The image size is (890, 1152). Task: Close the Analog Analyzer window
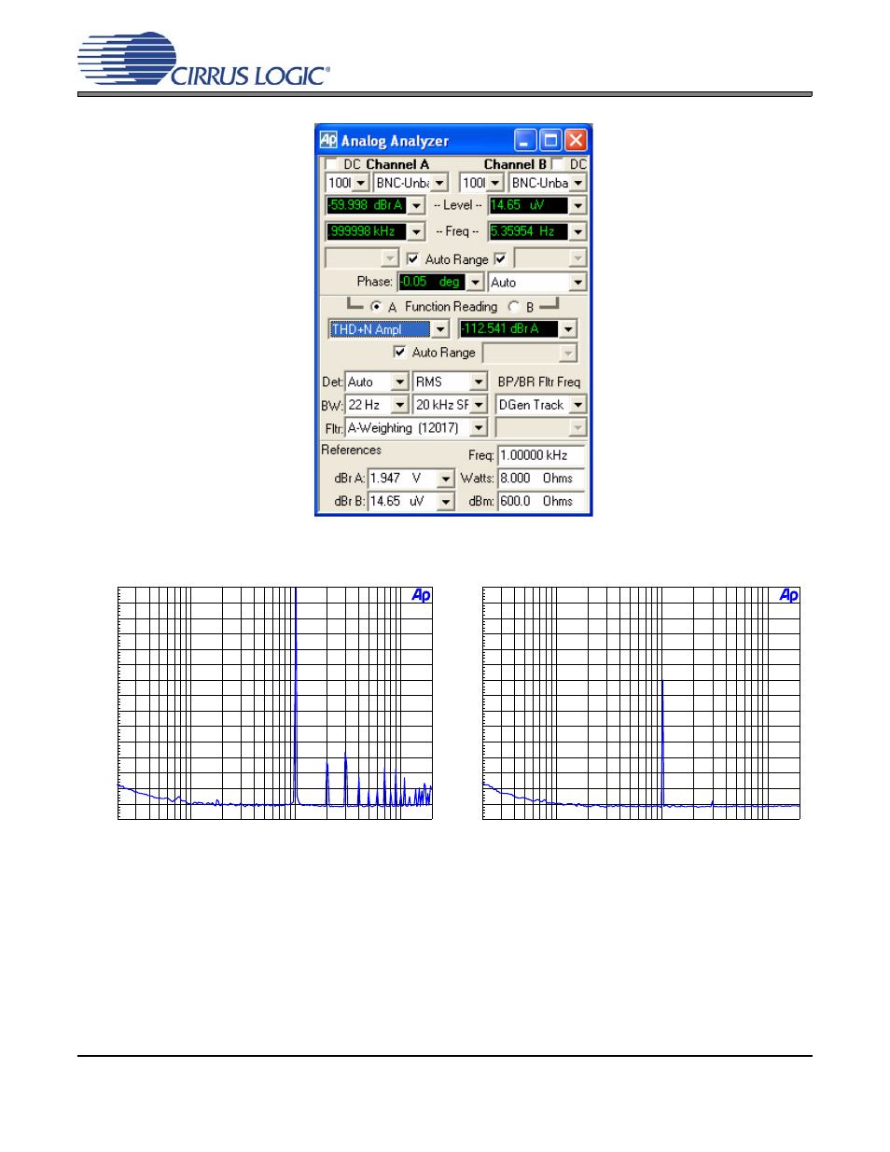[576, 140]
